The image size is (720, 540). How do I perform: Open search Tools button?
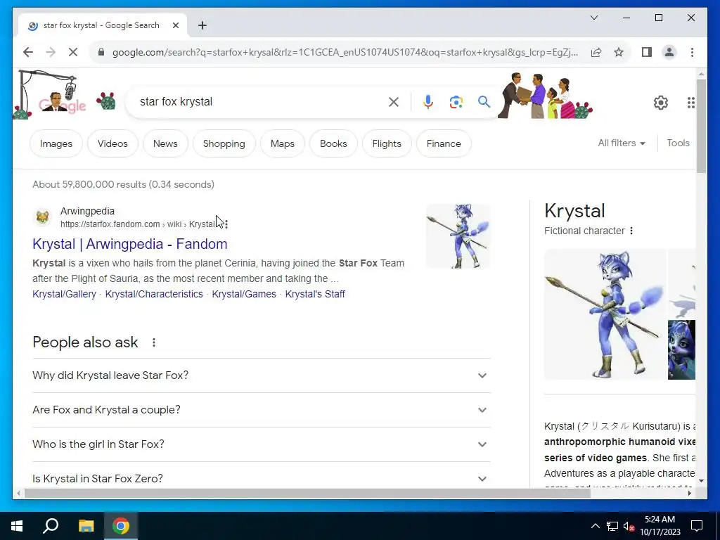click(679, 143)
